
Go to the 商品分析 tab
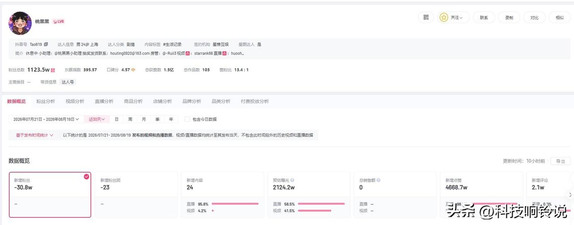tap(133, 101)
